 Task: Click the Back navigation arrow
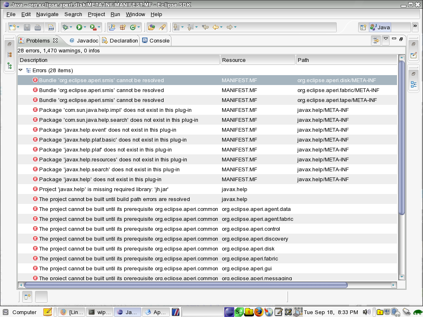pyautogui.click(x=216, y=27)
